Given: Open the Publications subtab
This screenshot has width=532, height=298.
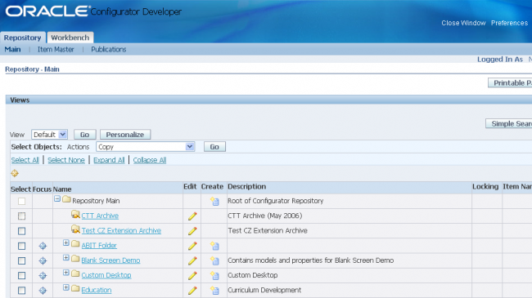Looking at the screenshot, I should click(109, 50).
